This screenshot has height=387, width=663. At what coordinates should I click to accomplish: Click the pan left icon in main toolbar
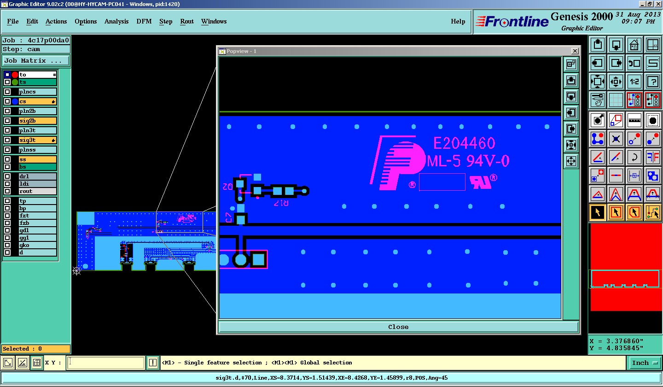[x=598, y=63]
